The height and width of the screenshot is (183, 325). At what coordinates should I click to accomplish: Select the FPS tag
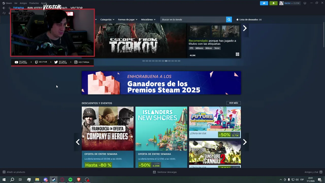(x=191, y=48)
